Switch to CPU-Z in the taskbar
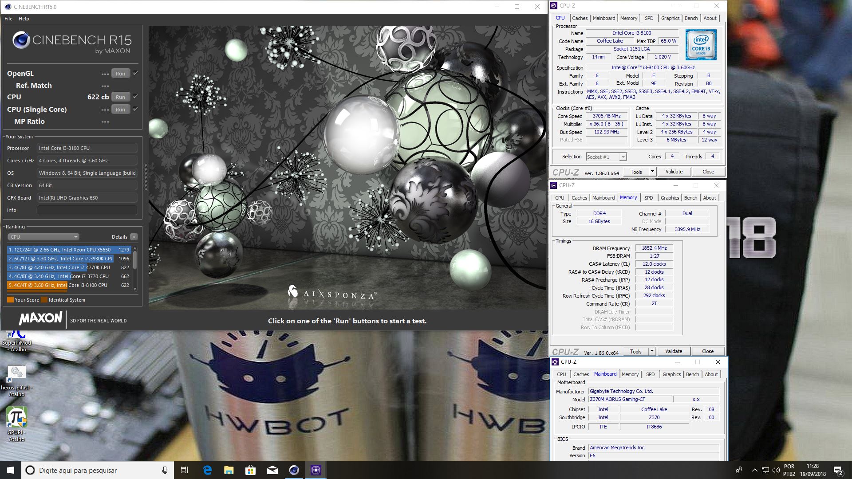852x479 pixels. click(316, 470)
